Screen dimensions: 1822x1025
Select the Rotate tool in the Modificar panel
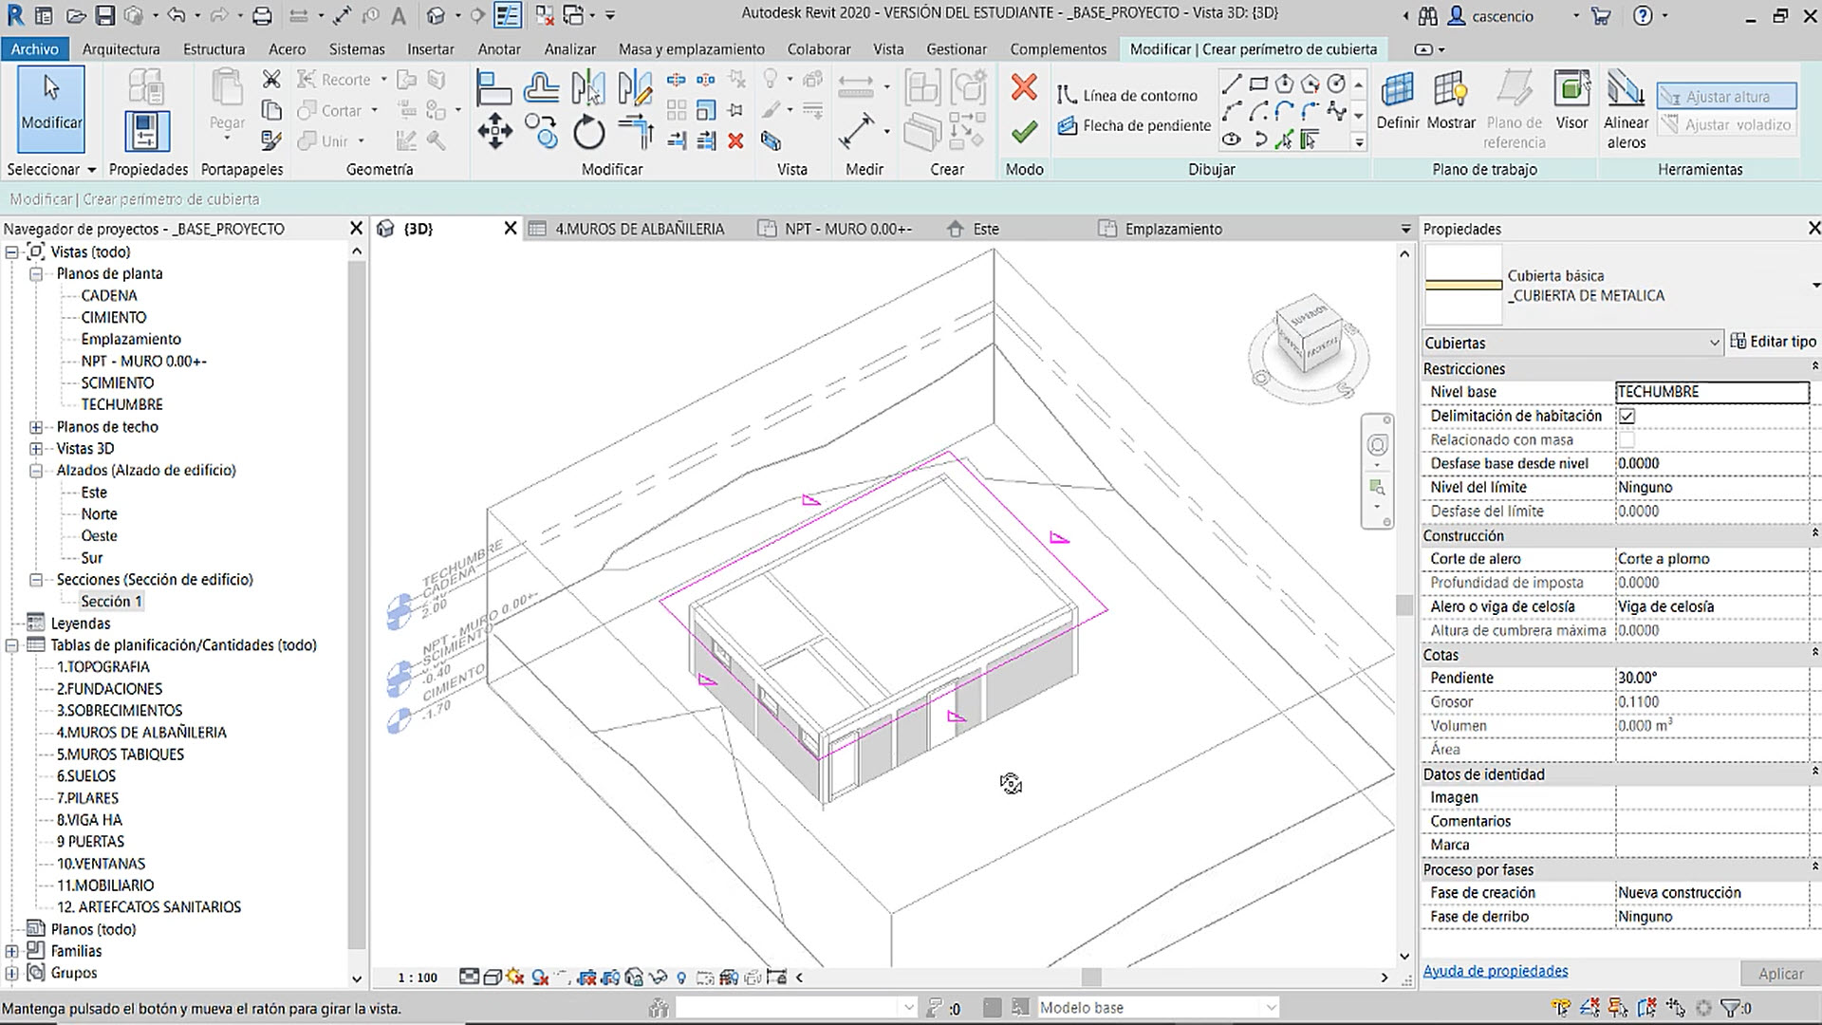[588, 132]
